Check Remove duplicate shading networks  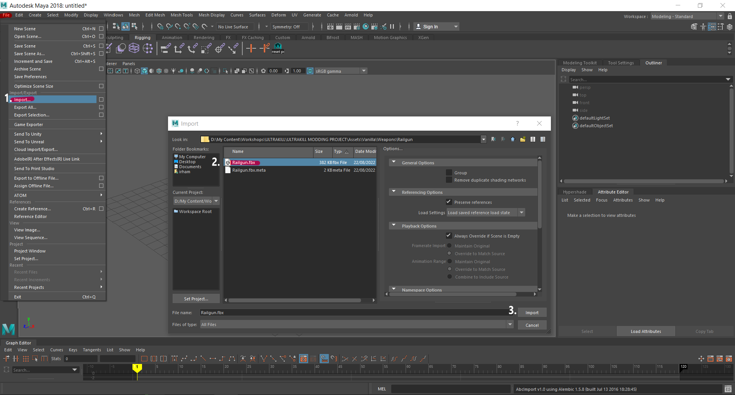click(449, 180)
